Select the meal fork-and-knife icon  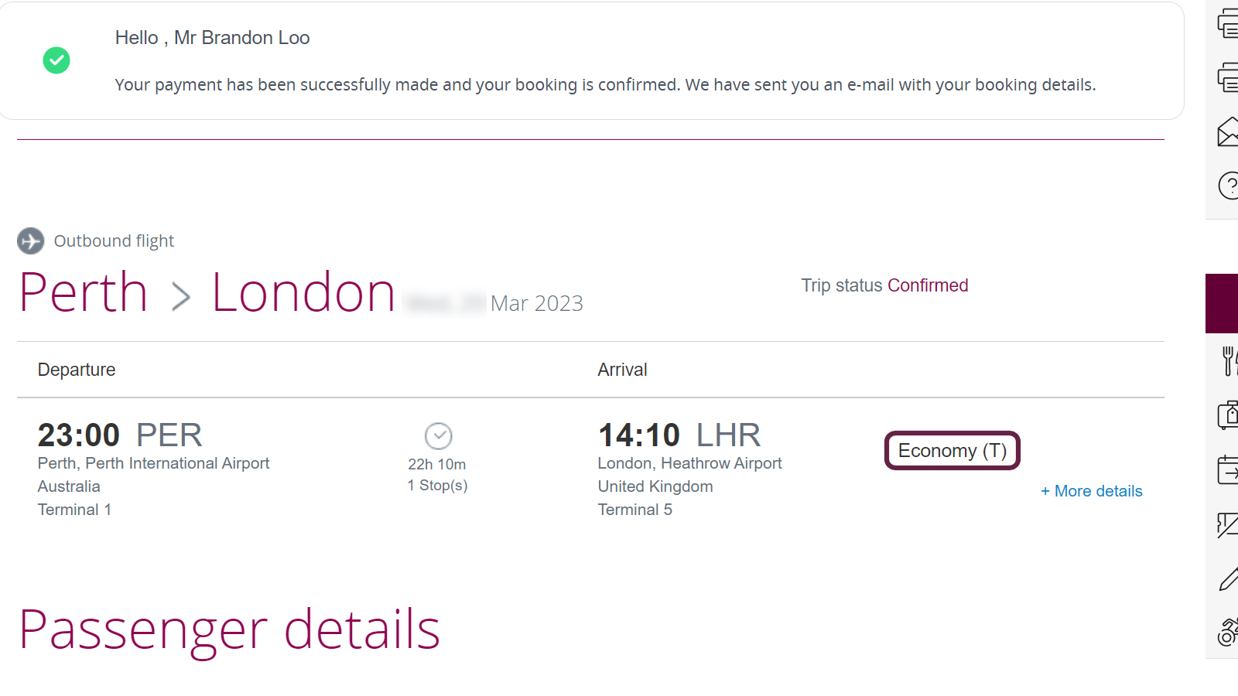point(1229,361)
